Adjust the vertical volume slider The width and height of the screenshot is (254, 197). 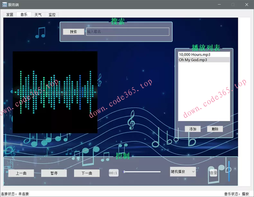pos(229,171)
